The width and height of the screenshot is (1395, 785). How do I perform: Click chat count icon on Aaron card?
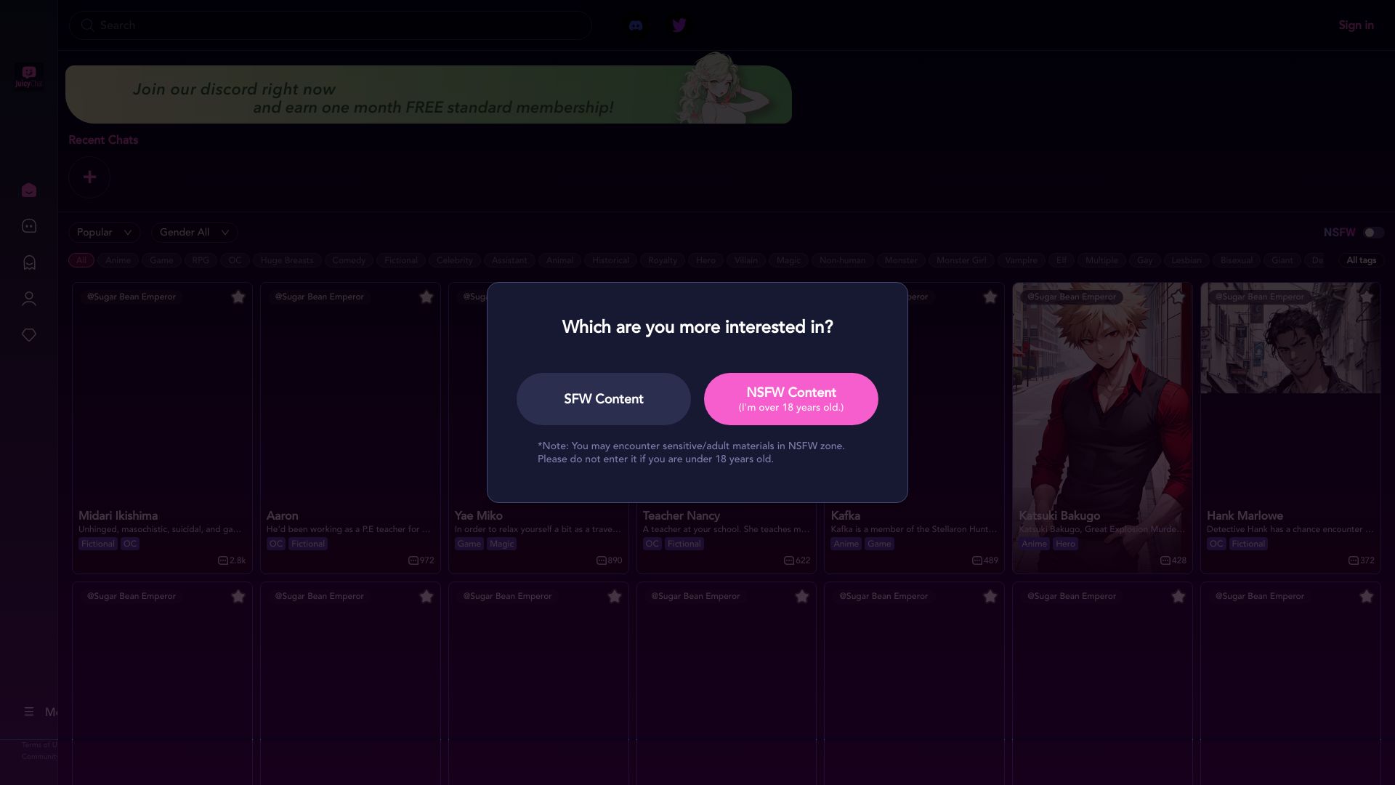(413, 560)
